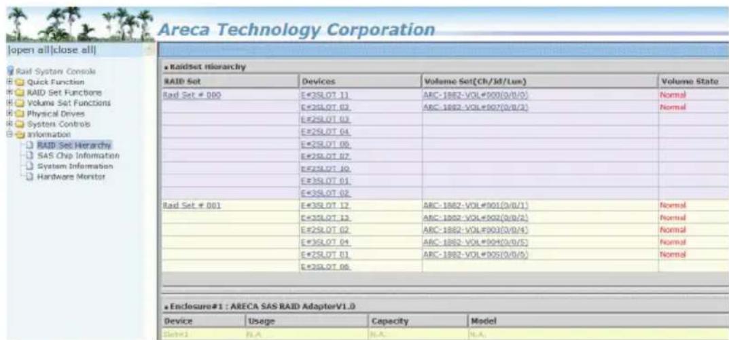Open device E#3SLOT 13 link
The width and height of the screenshot is (729, 340).
325,218
